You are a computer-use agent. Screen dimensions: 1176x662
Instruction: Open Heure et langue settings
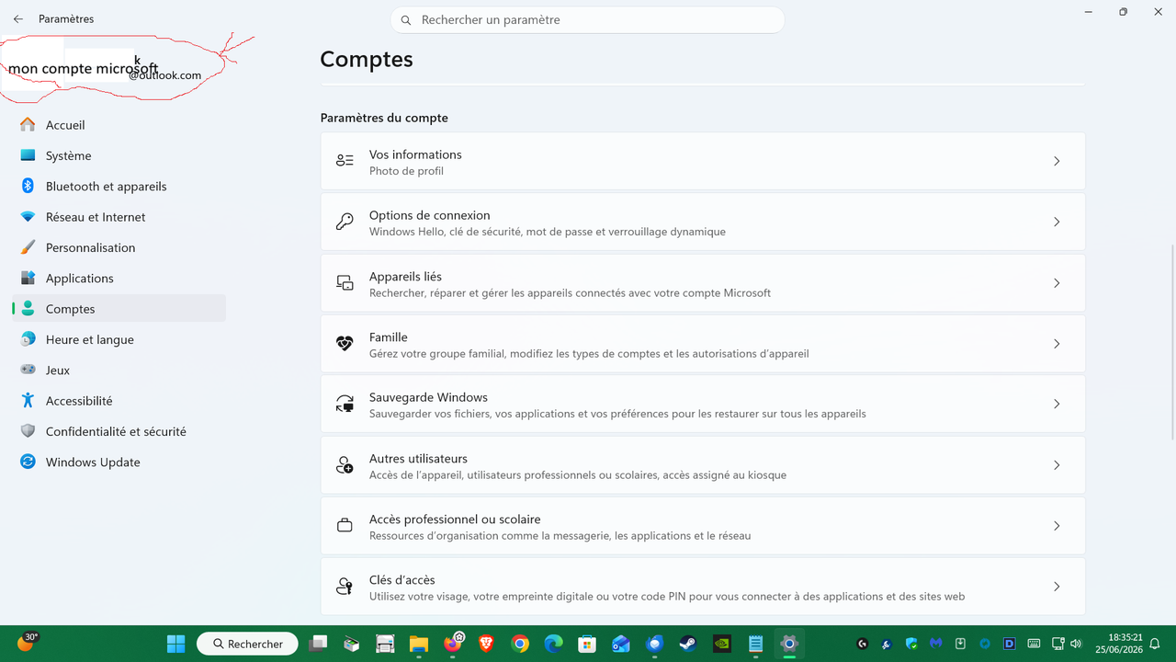(x=119, y=339)
